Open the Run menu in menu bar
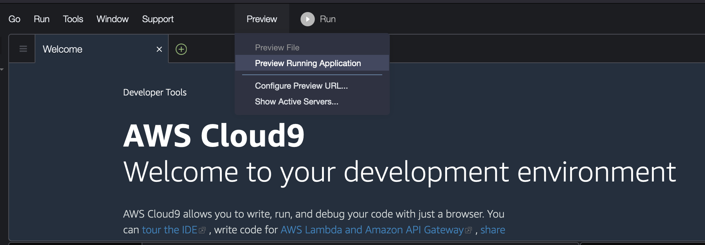The image size is (705, 245). (41, 19)
